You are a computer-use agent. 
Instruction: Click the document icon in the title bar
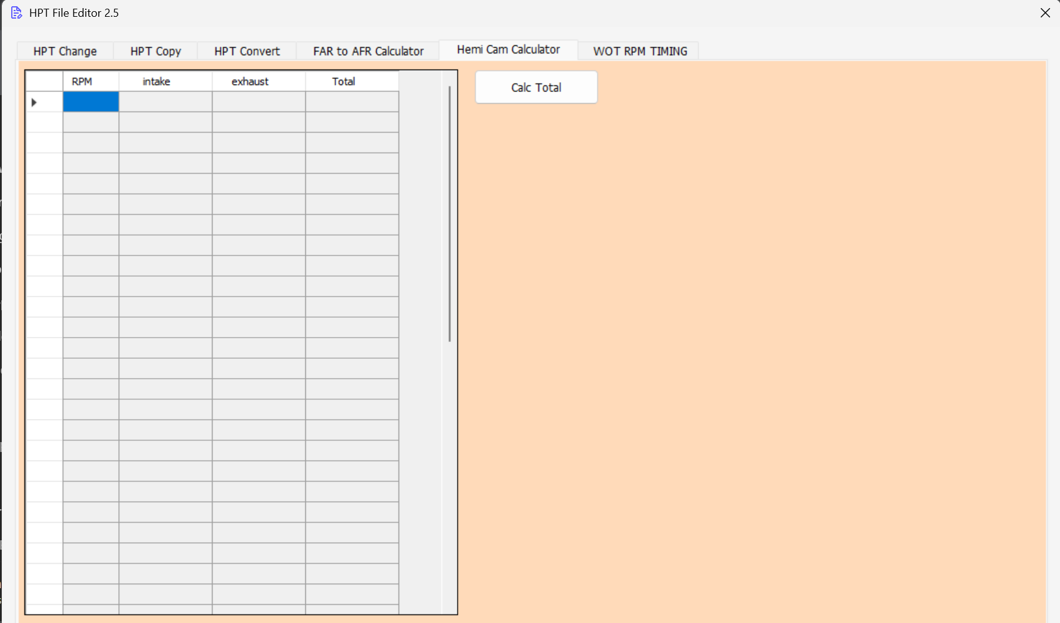tap(16, 12)
